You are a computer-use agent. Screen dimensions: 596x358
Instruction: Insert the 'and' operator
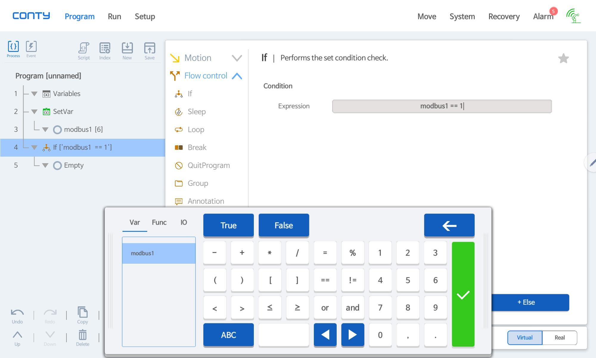(353, 307)
